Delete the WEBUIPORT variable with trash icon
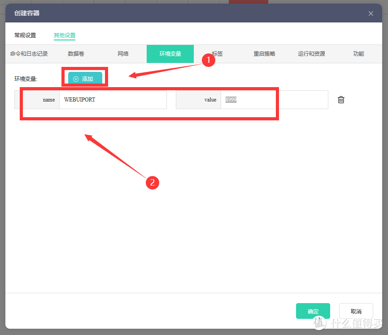Viewport: 388px width, 335px height. click(341, 100)
